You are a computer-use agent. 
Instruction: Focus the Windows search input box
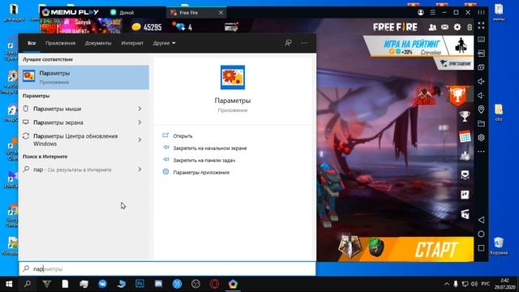pos(167,268)
